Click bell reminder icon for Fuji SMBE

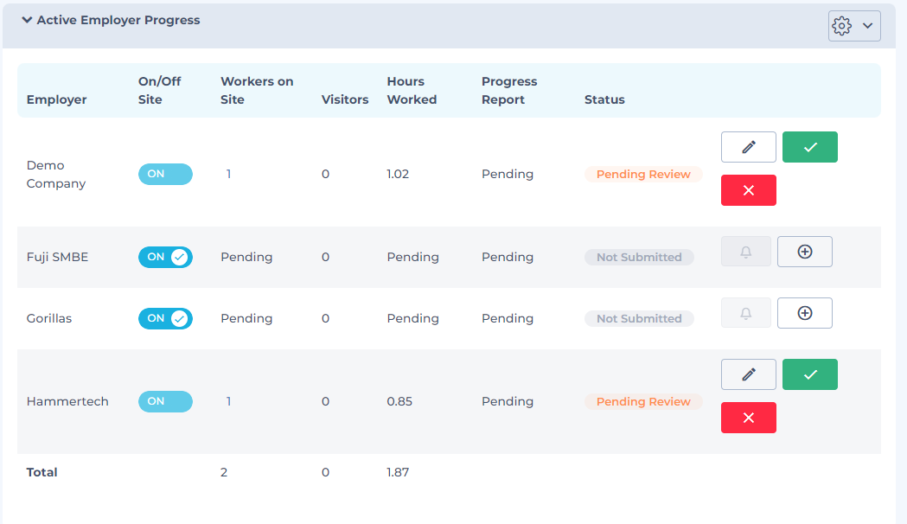(x=745, y=252)
